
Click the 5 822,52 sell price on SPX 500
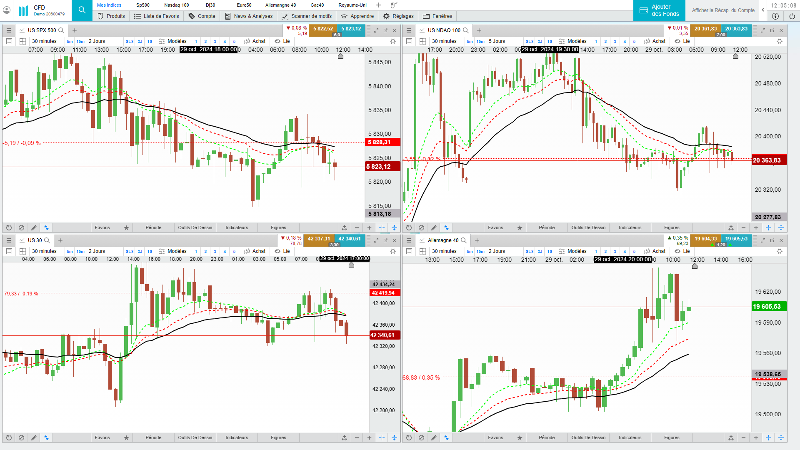tap(323, 29)
